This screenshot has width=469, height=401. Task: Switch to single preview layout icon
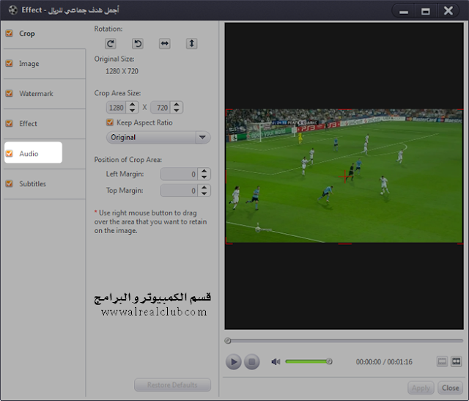[x=442, y=361]
